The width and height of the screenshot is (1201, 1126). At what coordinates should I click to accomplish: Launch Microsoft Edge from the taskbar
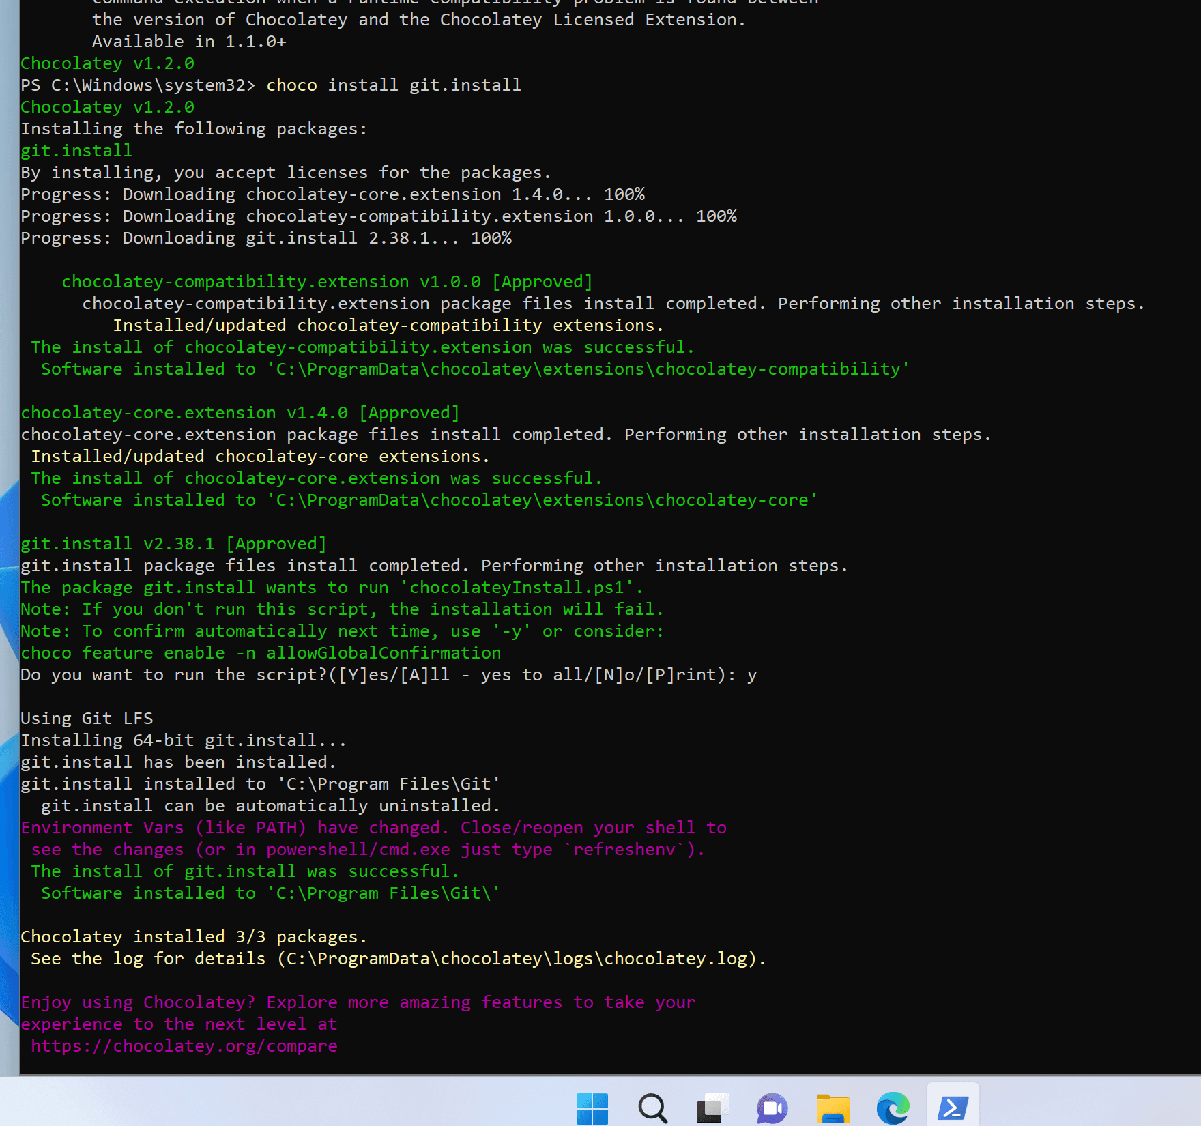coord(893,1108)
